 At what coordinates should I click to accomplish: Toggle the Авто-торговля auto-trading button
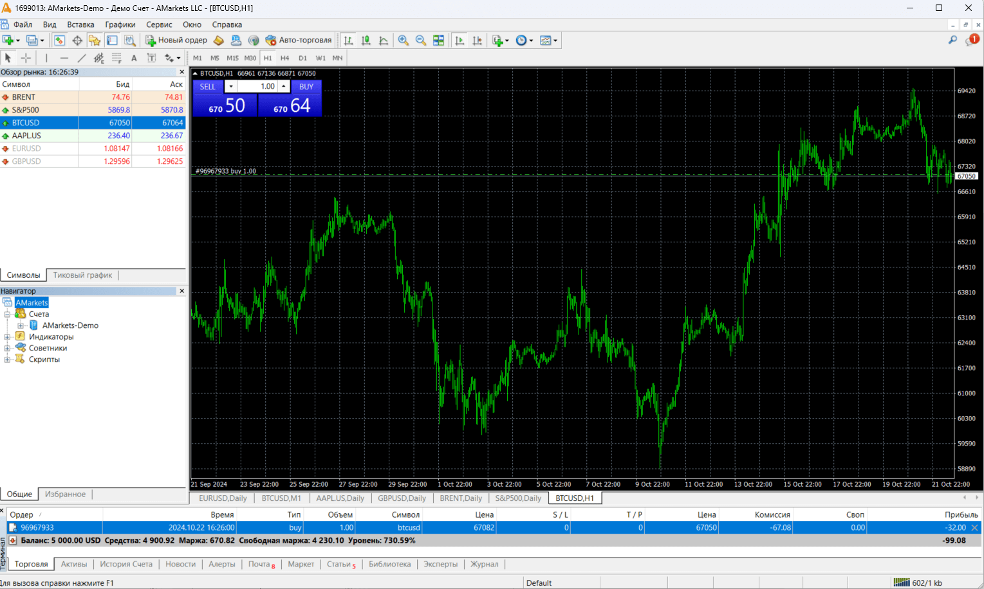coord(299,41)
